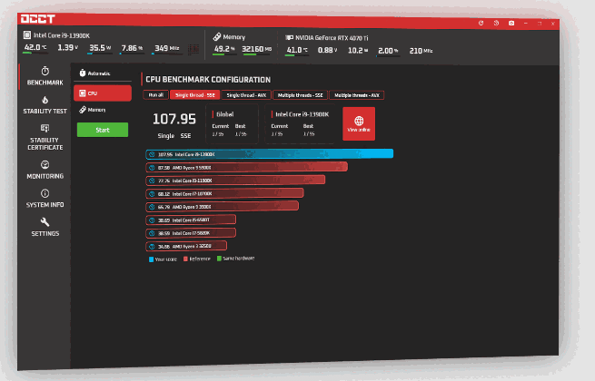Click the icon on the Intel Core i9-11900K bar
This screenshot has width=595, height=381.
pyautogui.click(x=152, y=181)
